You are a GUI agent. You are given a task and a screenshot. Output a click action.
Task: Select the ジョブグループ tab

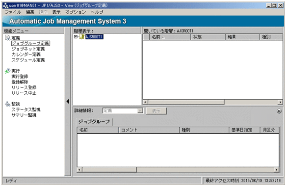coord(94,122)
